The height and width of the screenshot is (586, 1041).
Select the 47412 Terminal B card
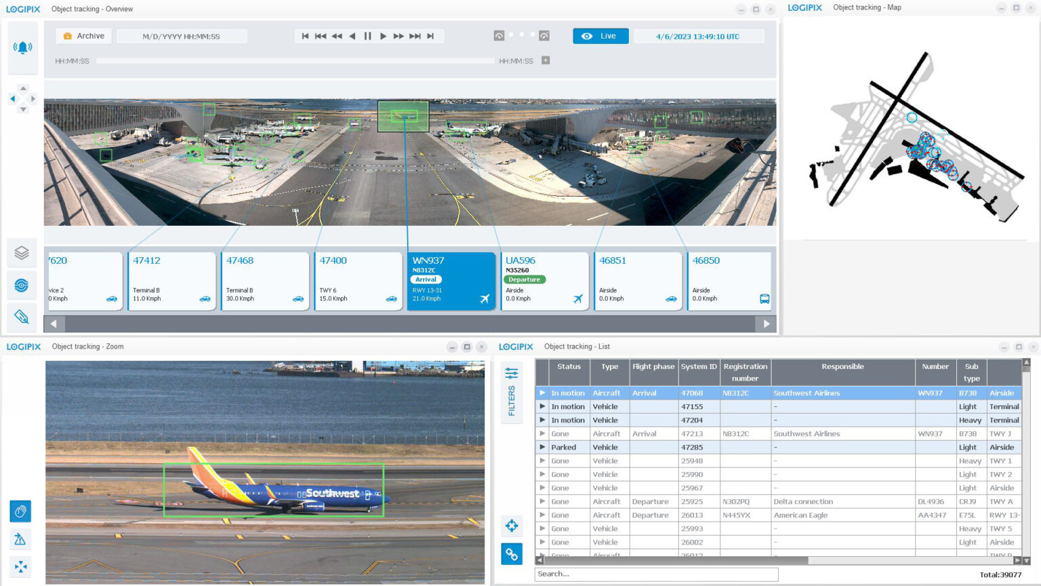[171, 281]
